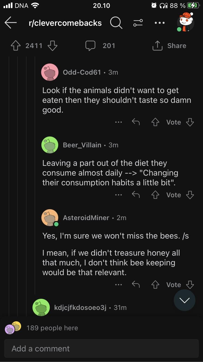Upvote Odd-Cod61's comment
The height and width of the screenshot is (362, 203).
155,122
